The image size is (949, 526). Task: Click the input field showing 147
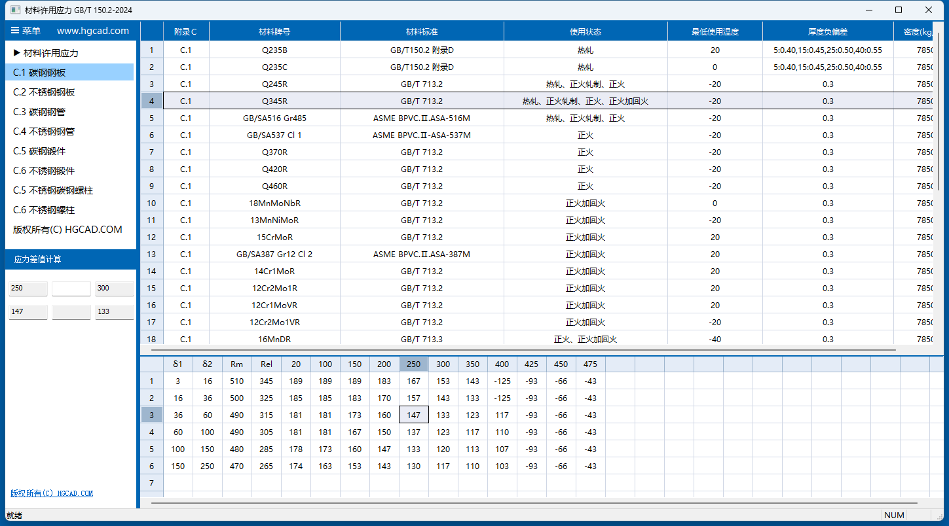click(x=28, y=312)
